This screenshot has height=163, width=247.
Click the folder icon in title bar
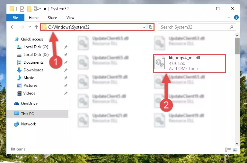(x=12, y=9)
